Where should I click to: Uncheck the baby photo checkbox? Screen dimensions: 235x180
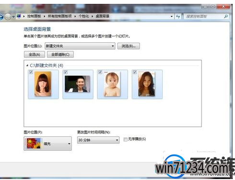(100, 72)
